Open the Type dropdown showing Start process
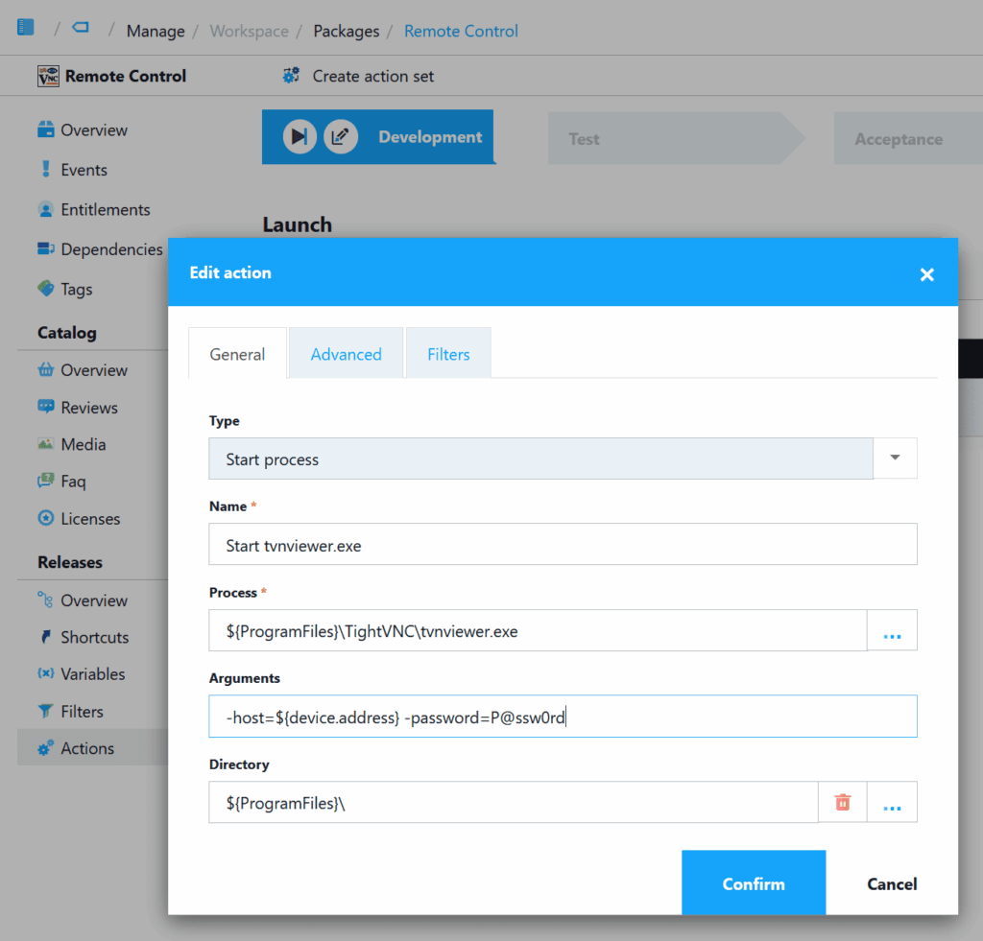Image resolution: width=983 pixels, height=941 pixels. pyautogui.click(x=894, y=458)
